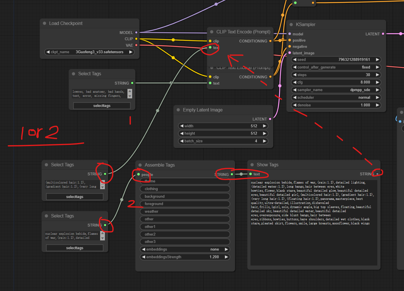Screen dimensions: 404x291
Task: Increase denoise with its right arrow
Action: coord(378,105)
